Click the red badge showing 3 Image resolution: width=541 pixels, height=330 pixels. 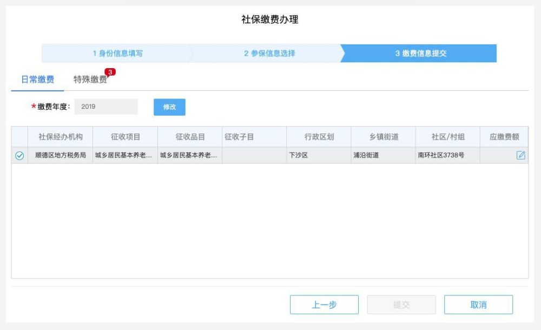click(110, 72)
